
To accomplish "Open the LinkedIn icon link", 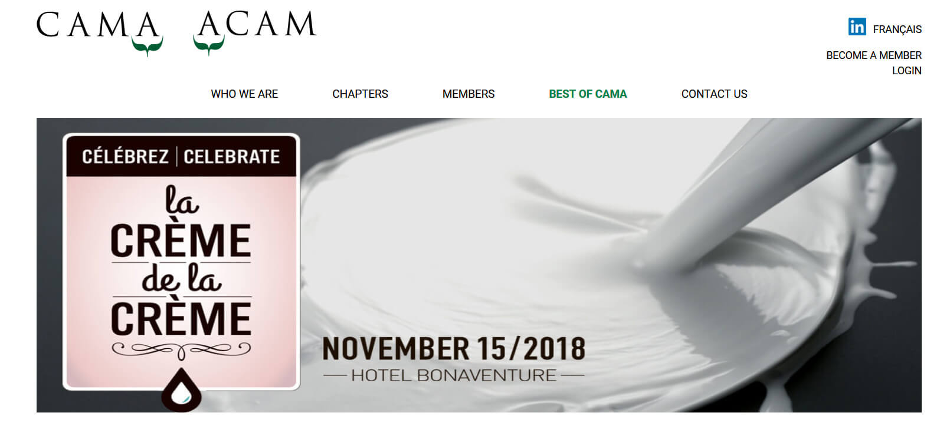I will 857,27.
